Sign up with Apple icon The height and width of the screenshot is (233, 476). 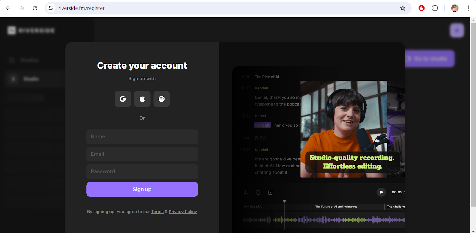[x=142, y=99]
